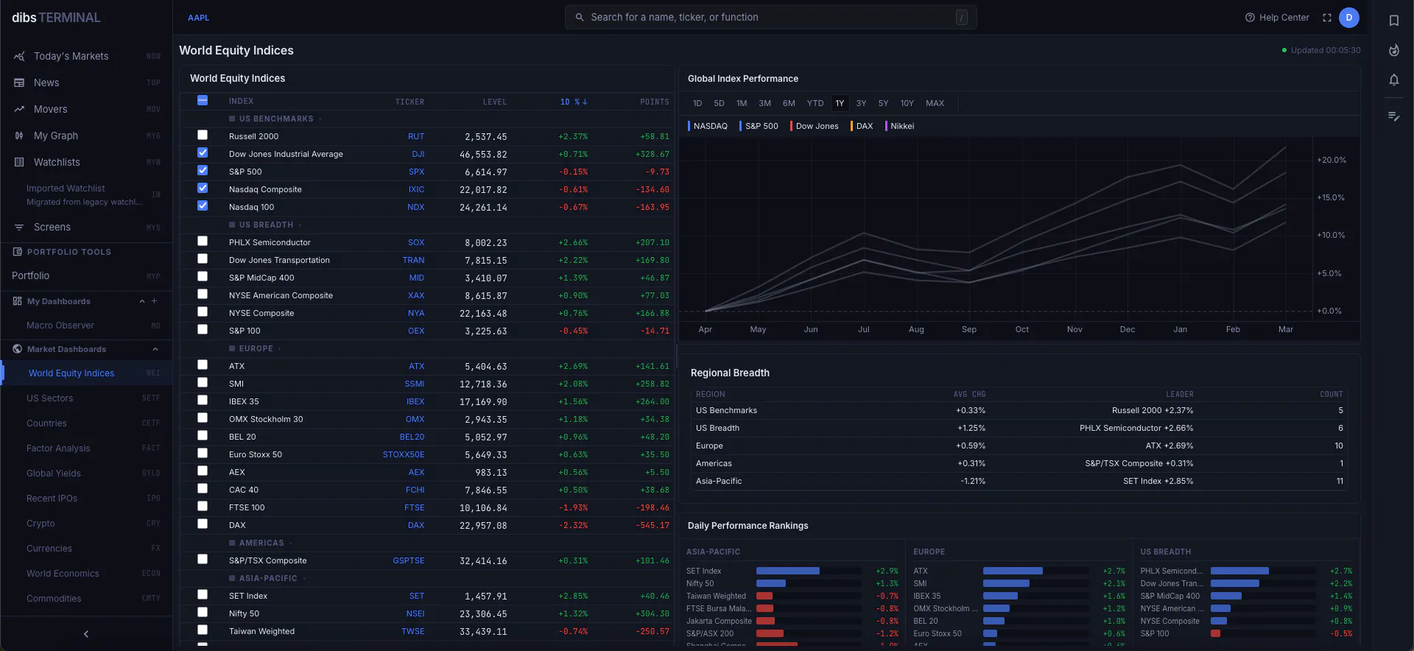Collapse the ASIA-PACIFIC group
This screenshot has height=651, width=1414.
tap(267, 578)
